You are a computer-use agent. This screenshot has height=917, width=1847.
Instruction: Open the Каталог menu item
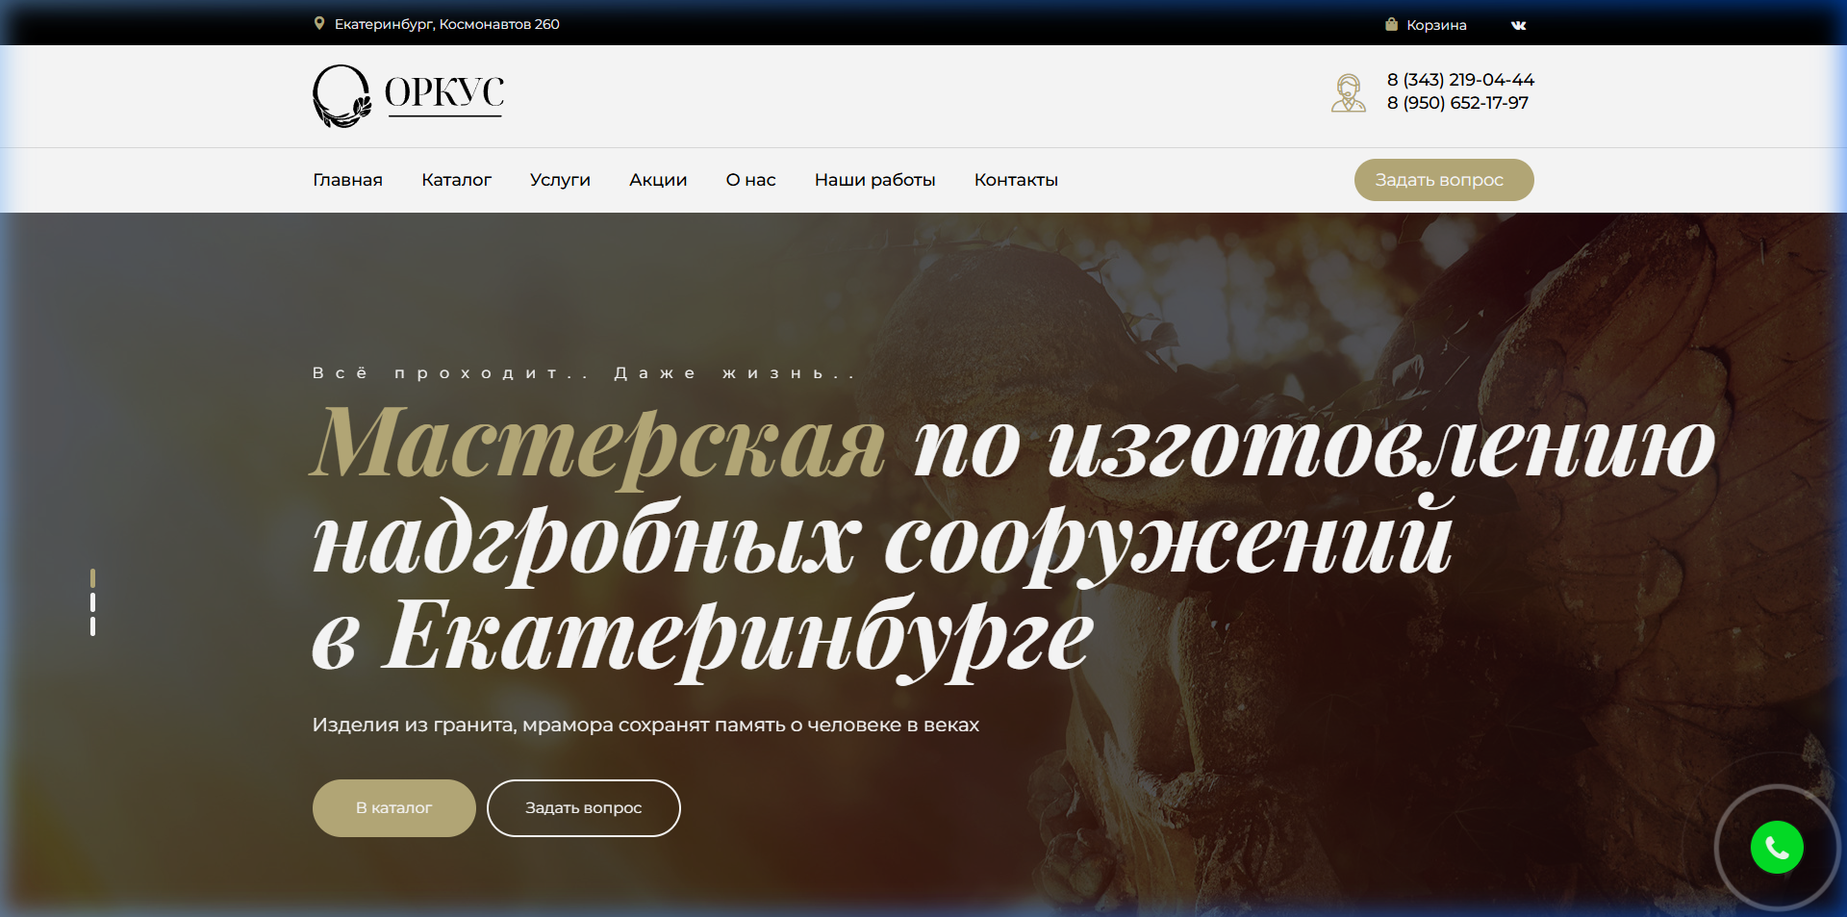click(x=456, y=180)
